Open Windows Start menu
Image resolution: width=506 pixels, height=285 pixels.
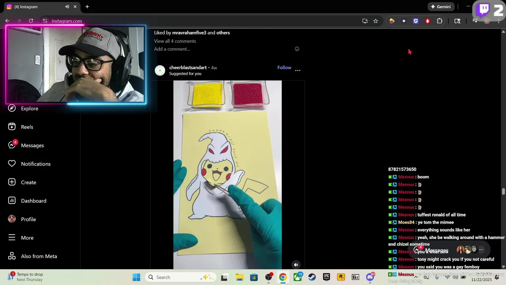pyautogui.click(x=136, y=277)
